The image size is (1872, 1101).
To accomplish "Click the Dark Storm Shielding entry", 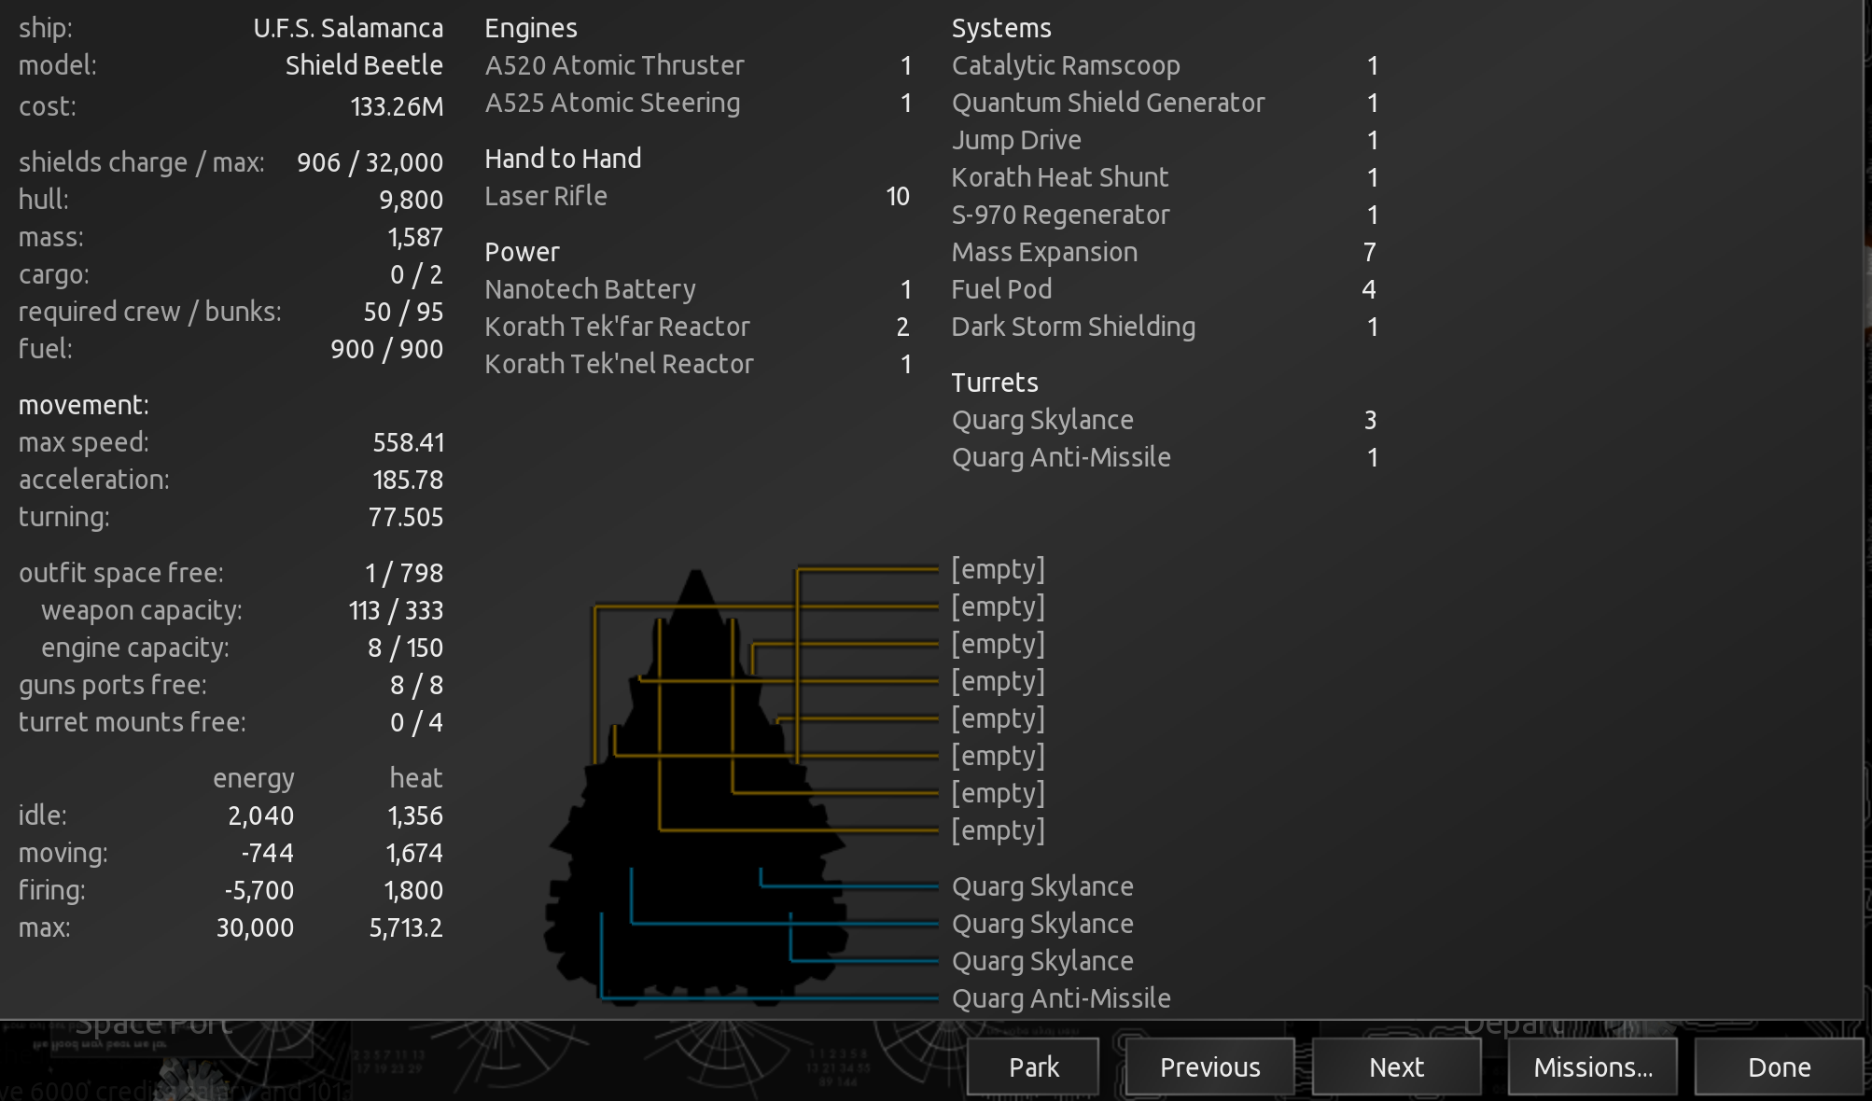I will point(1073,327).
